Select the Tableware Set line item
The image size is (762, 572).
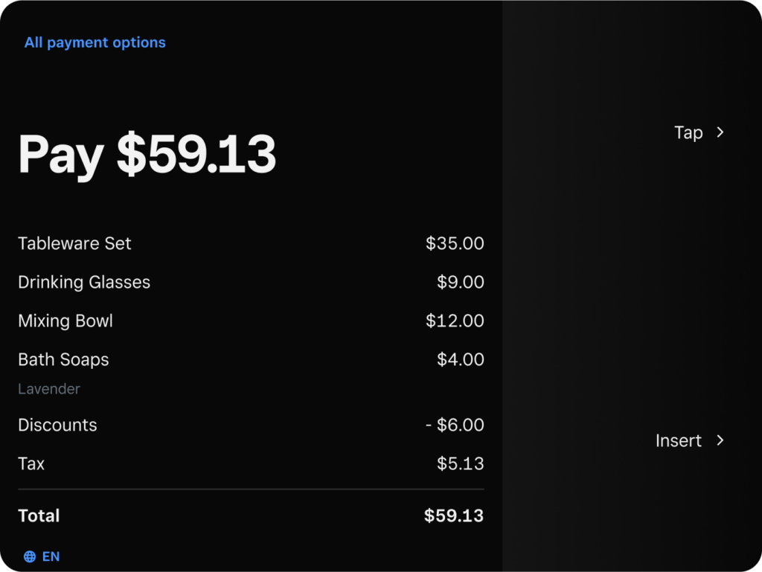click(x=251, y=243)
